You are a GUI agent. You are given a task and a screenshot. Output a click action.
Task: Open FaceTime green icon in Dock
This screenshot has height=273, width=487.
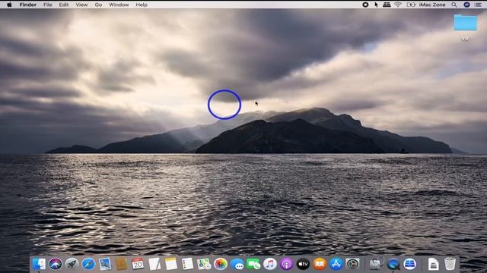tap(253, 264)
